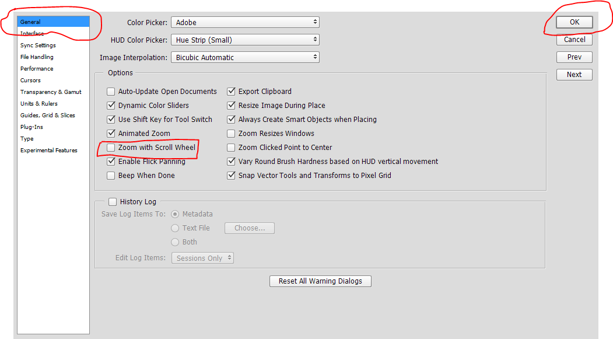Open the Color Picker dropdown

[x=244, y=22]
